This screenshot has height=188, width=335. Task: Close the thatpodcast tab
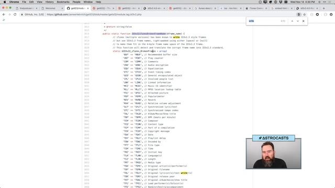click(x=37, y=8)
